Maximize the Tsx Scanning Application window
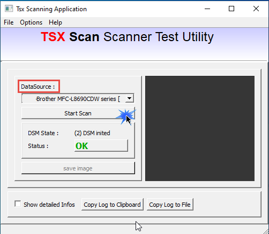This screenshot has height=234, width=269. (231, 9)
